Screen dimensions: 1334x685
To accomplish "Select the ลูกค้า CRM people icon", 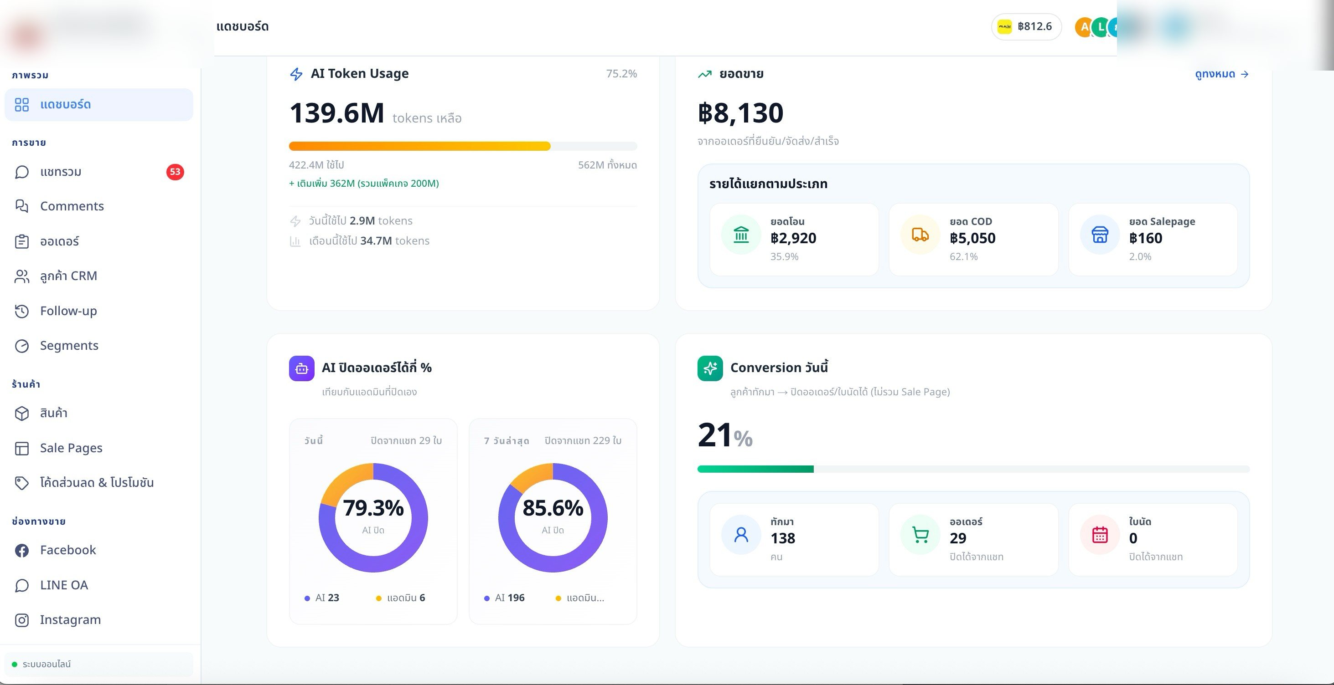I will click(x=22, y=276).
